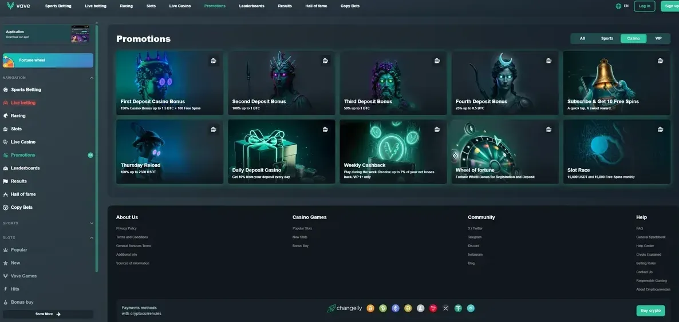Open Leaderboards in top menu
The image size is (679, 322).
point(251,6)
